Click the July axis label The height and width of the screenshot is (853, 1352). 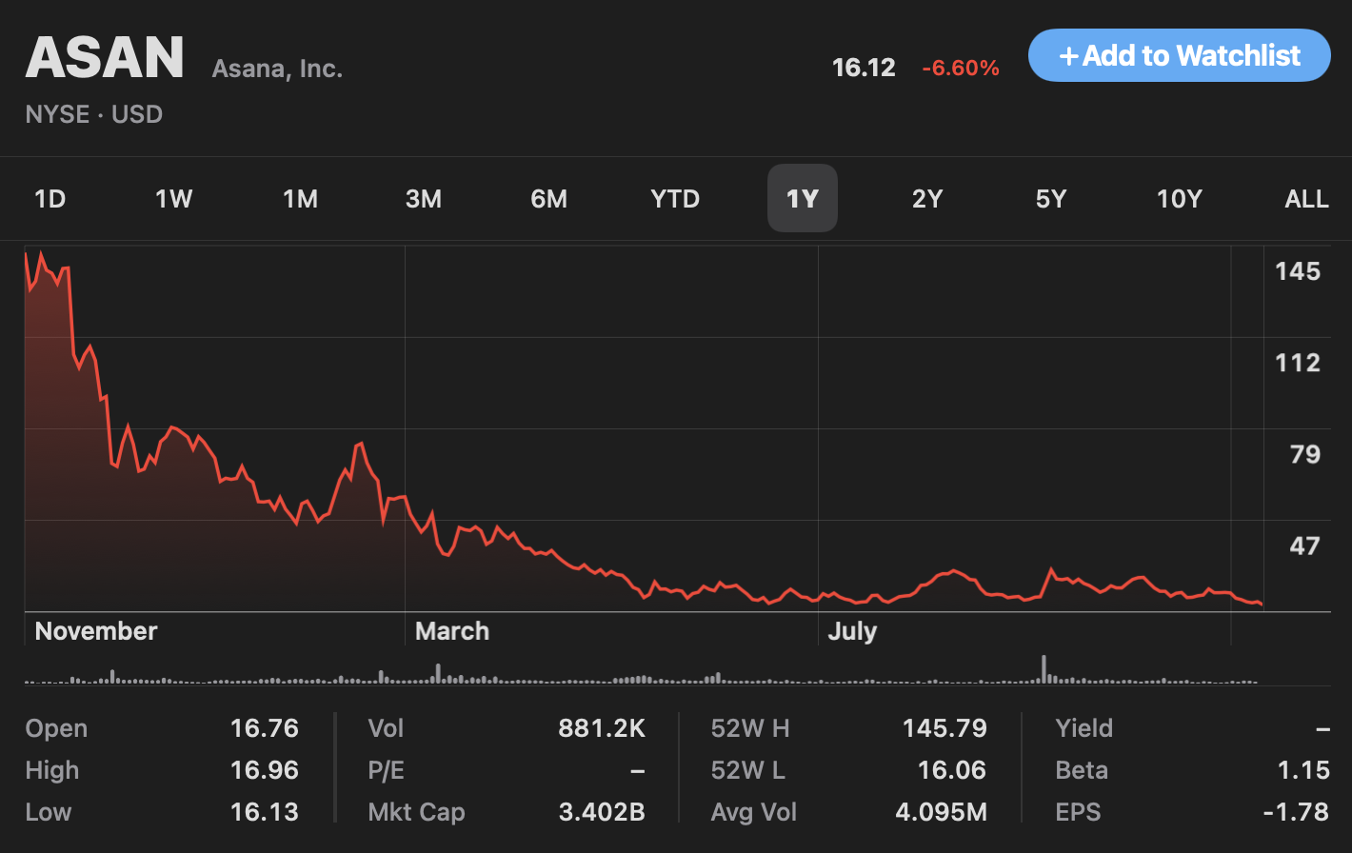pyautogui.click(x=852, y=631)
